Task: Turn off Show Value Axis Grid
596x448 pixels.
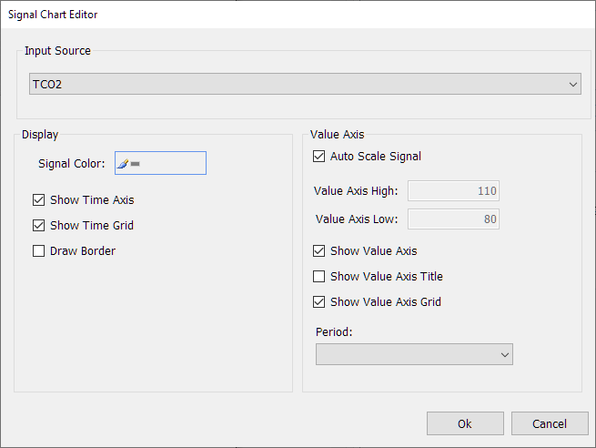Action: click(x=318, y=302)
